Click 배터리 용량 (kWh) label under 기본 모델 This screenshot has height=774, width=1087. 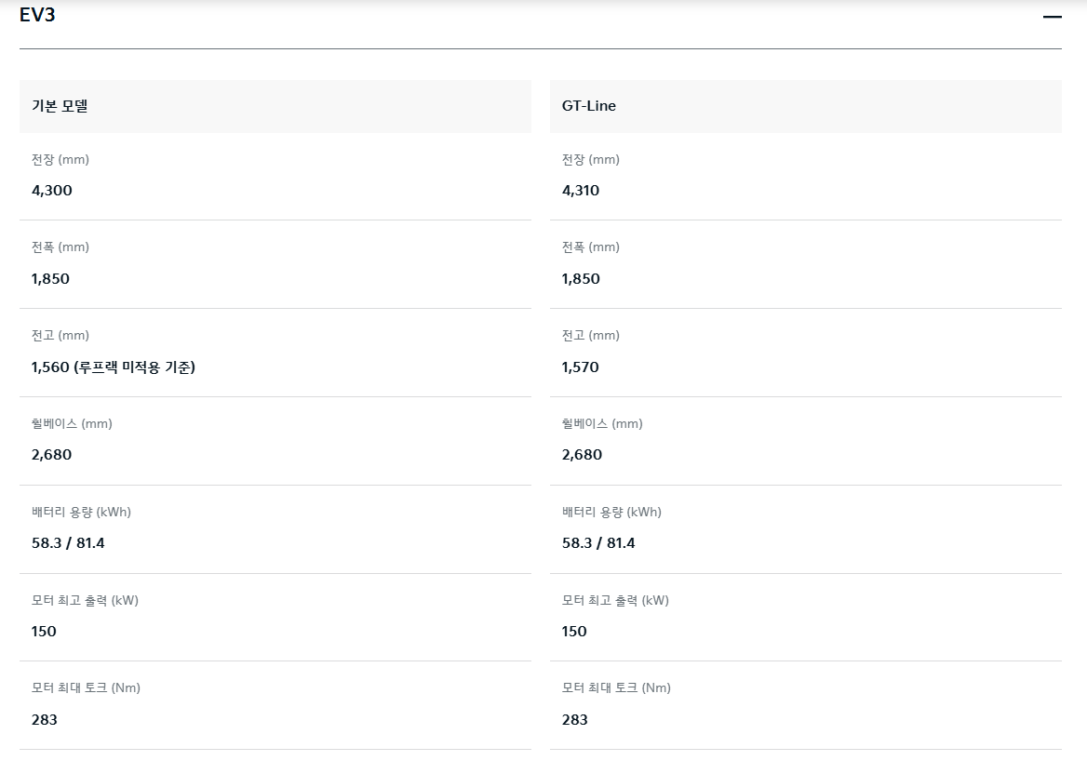pyautogui.click(x=81, y=512)
